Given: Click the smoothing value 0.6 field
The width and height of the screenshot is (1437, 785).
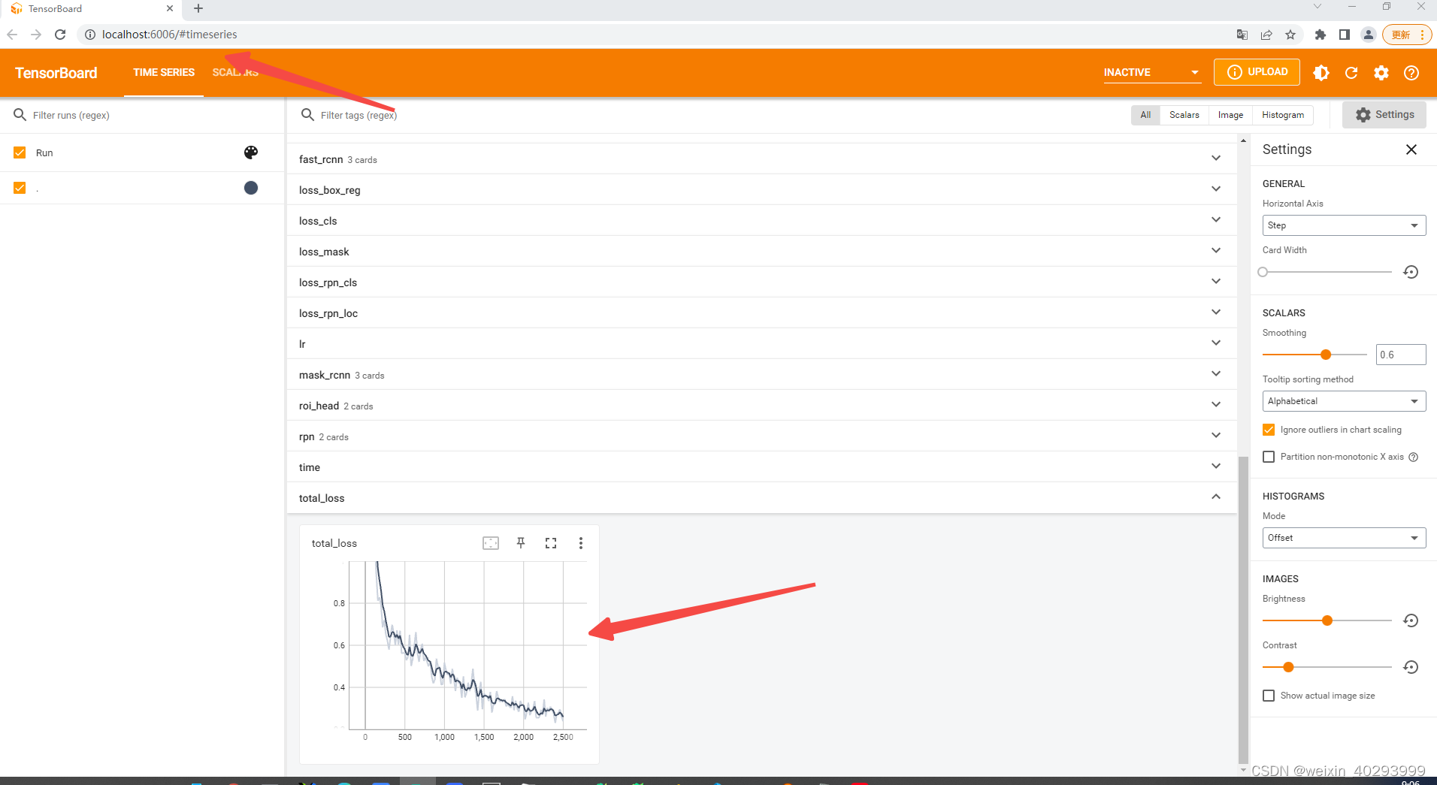Looking at the screenshot, I should (x=1401, y=355).
